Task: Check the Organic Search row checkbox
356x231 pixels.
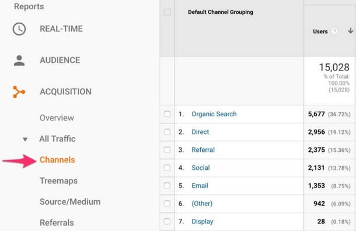Action: 167,114
